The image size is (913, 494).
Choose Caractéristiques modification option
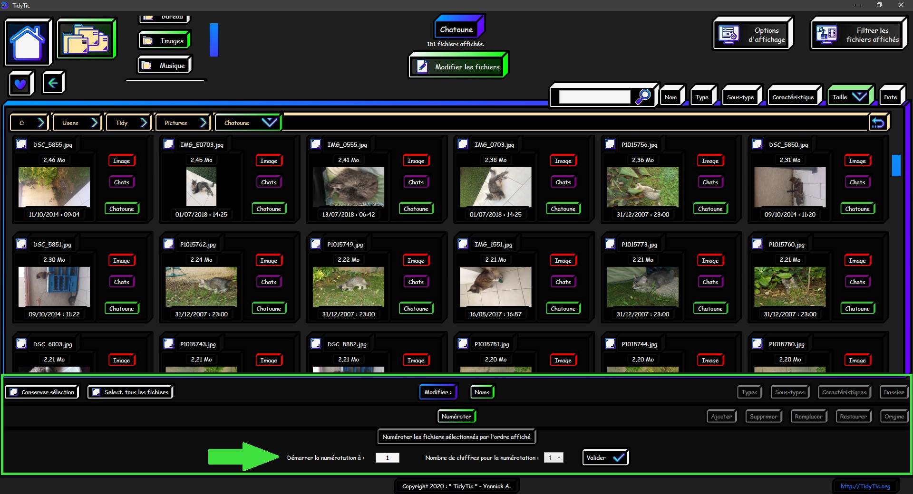tap(844, 392)
